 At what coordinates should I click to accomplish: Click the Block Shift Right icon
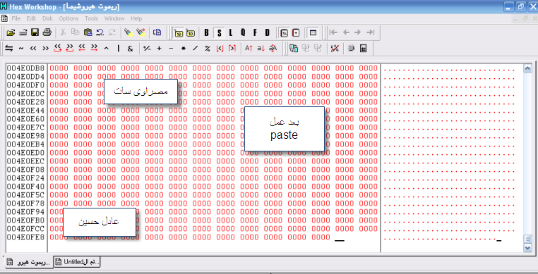pos(94,49)
